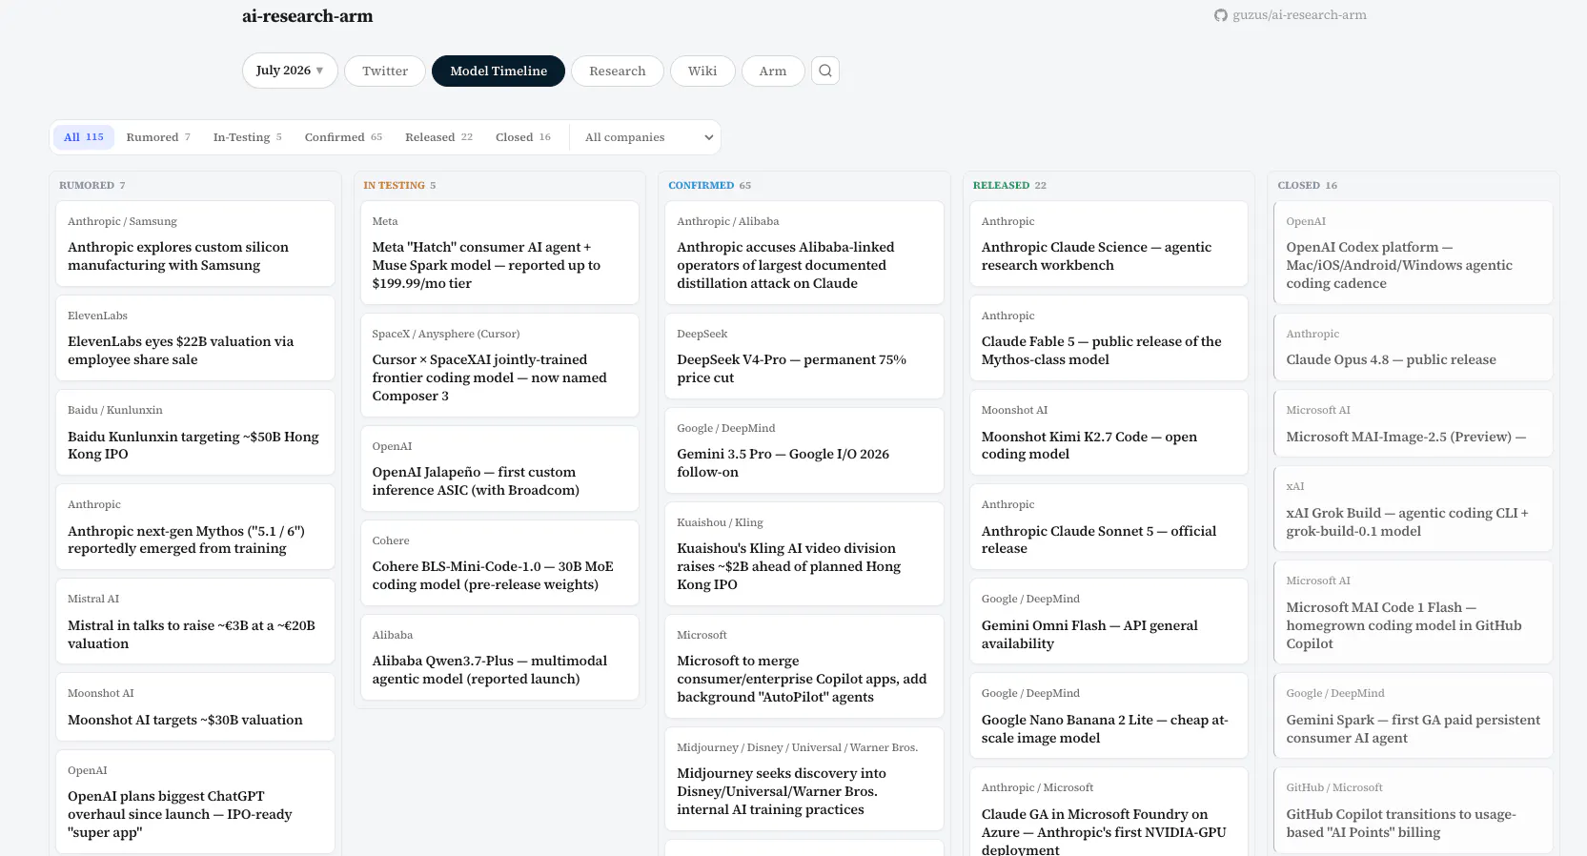Open Alibaba Qwen3.7-Plus card
Image resolution: width=1587 pixels, height=856 pixels.
[x=499, y=658]
